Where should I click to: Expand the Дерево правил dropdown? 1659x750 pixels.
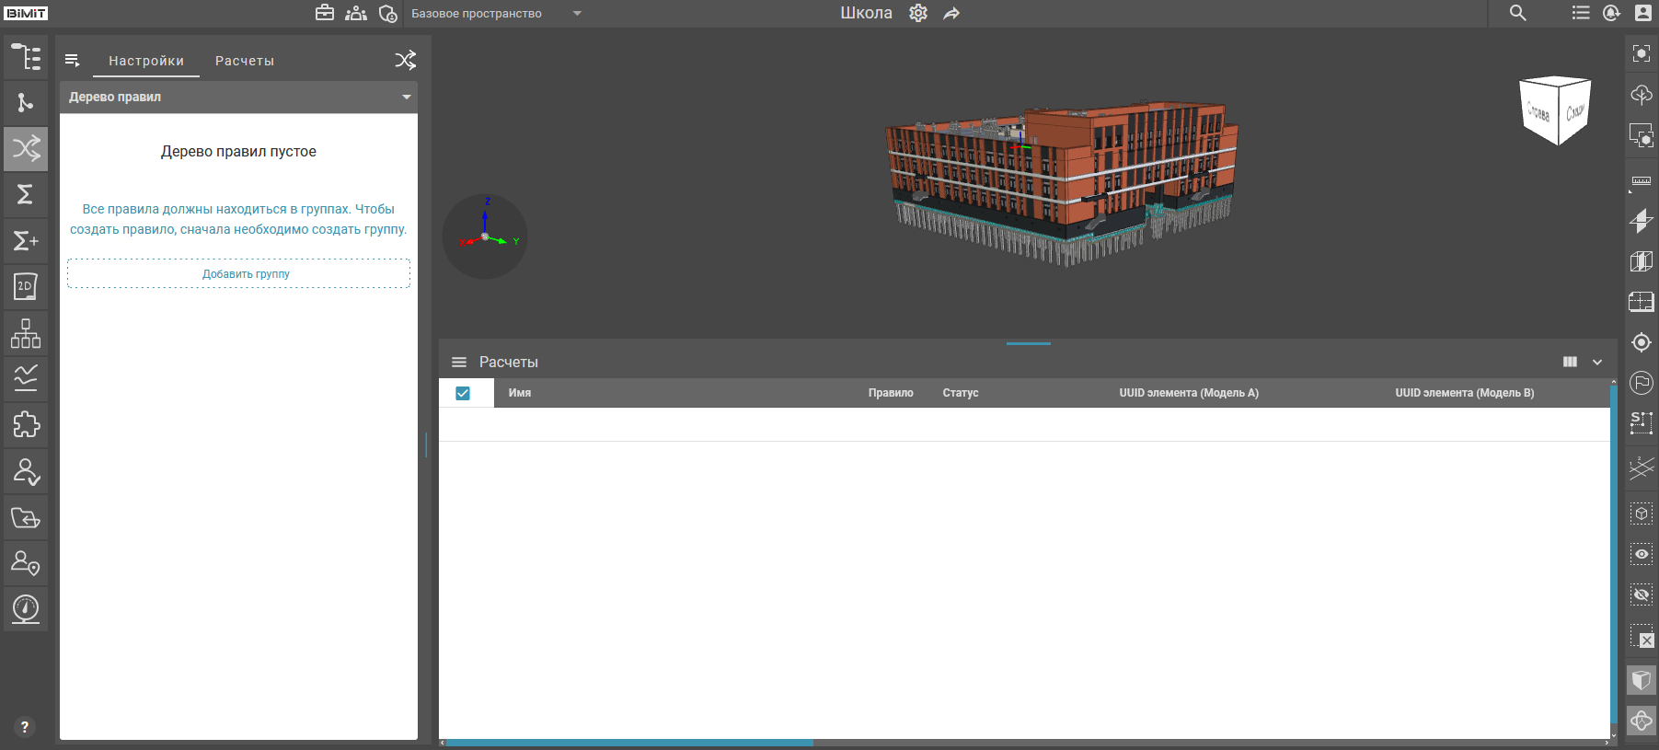tap(406, 98)
